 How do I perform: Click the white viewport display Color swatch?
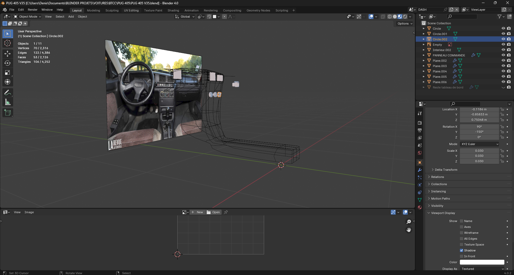482,262
